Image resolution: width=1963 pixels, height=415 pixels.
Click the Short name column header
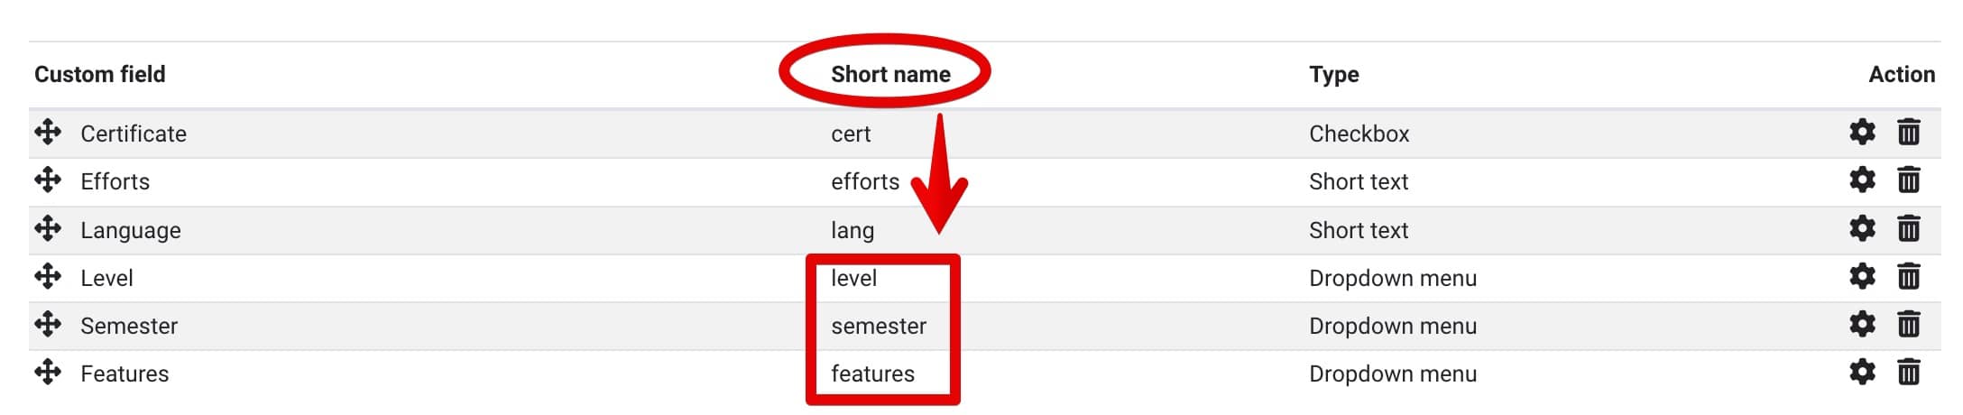pyautogui.click(x=890, y=74)
